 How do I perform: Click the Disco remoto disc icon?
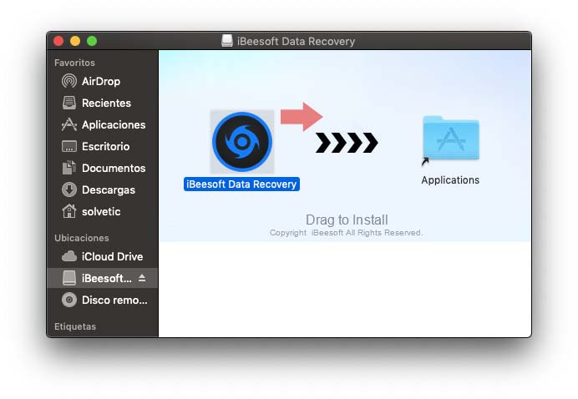tap(69, 300)
